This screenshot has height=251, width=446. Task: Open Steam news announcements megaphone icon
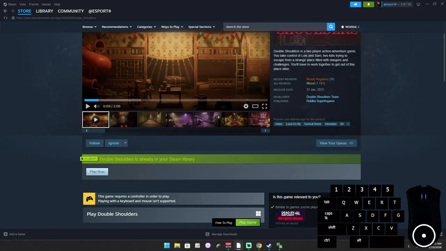click(355, 4)
